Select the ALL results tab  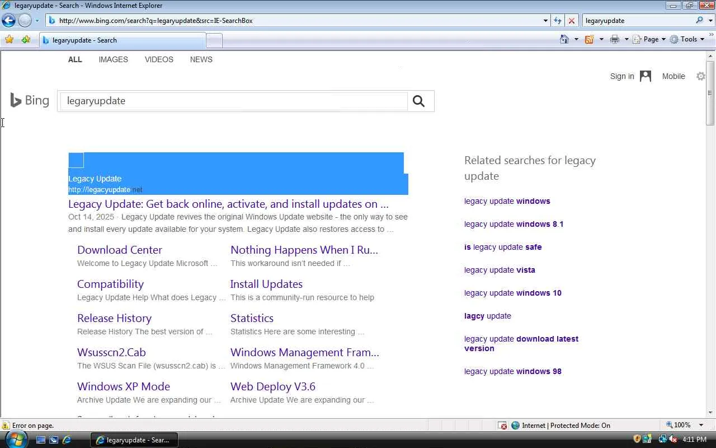[x=75, y=59]
